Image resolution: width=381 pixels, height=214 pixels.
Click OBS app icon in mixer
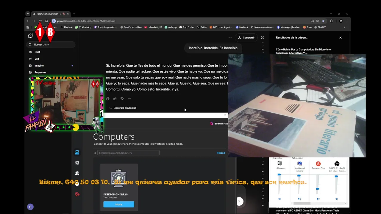[x=337, y=164]
